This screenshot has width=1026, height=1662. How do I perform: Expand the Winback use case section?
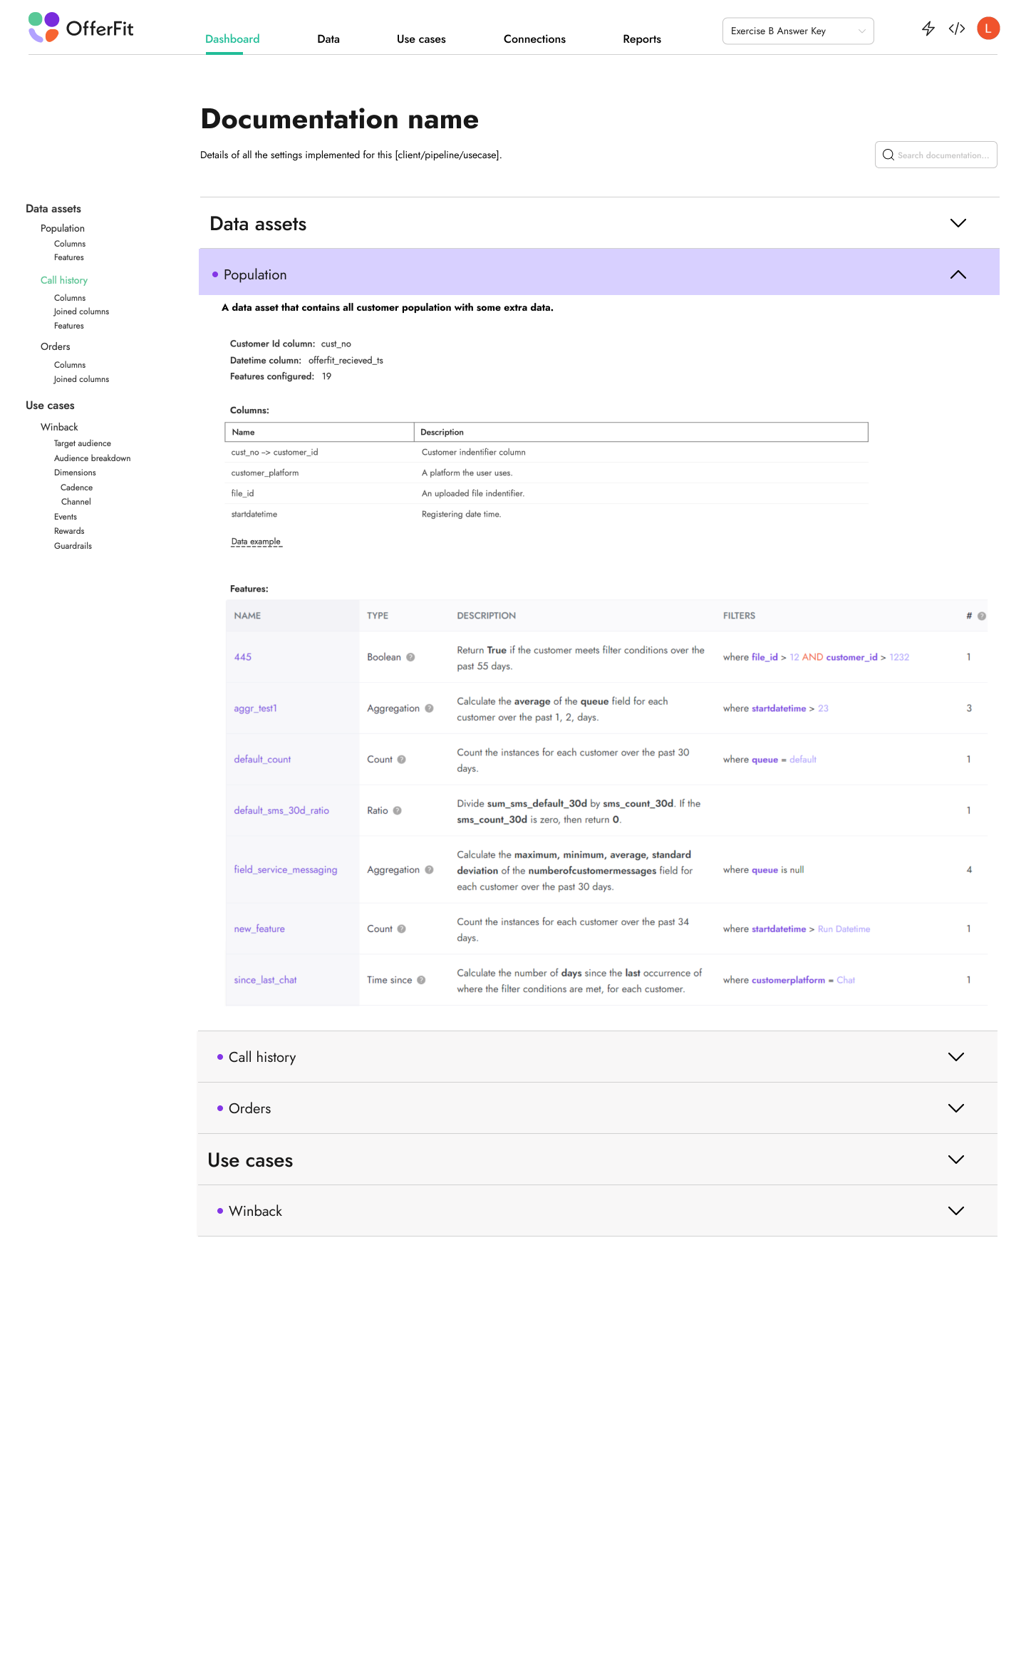point(955,1211)
